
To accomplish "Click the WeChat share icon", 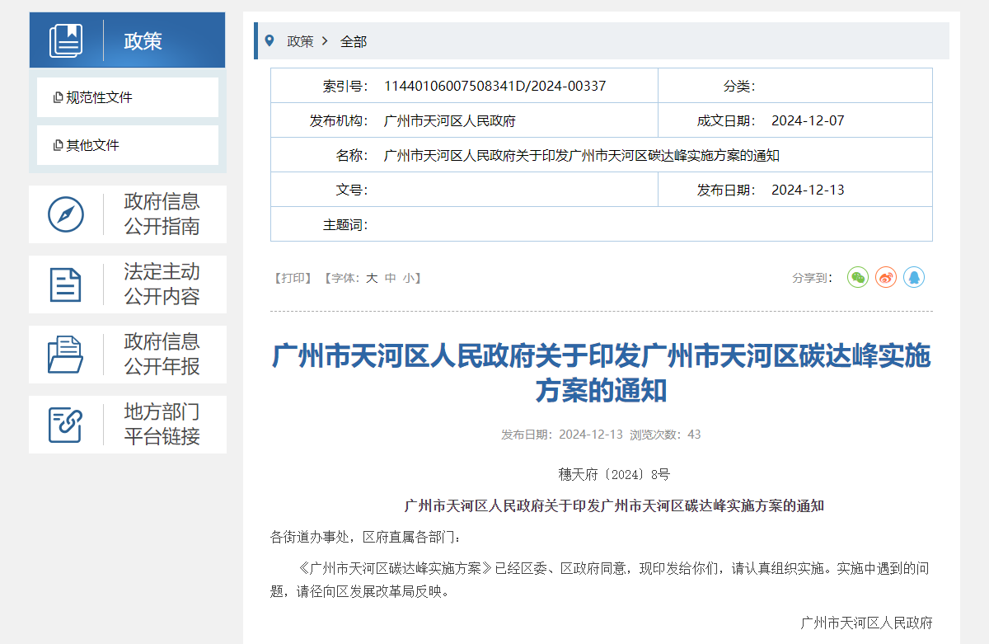I will 858,278.
